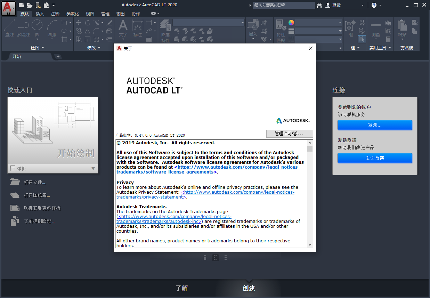Viewport: 430px width, 298px height.
Task: Click the 登录 sign-in button
Action: pos(375,125)
